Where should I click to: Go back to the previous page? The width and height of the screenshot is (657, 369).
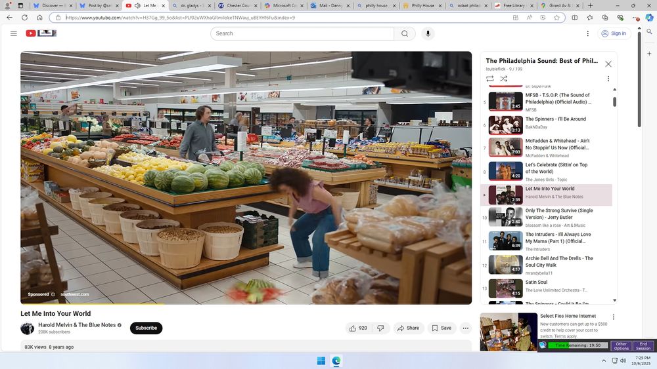click(x=10, y=18)
